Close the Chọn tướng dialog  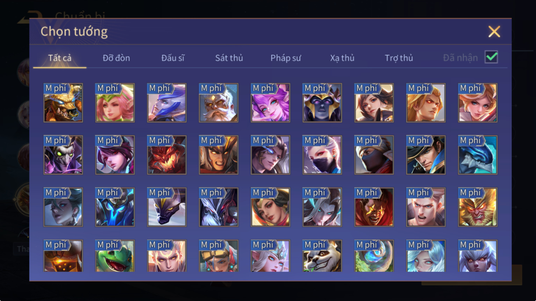point(494,32)
